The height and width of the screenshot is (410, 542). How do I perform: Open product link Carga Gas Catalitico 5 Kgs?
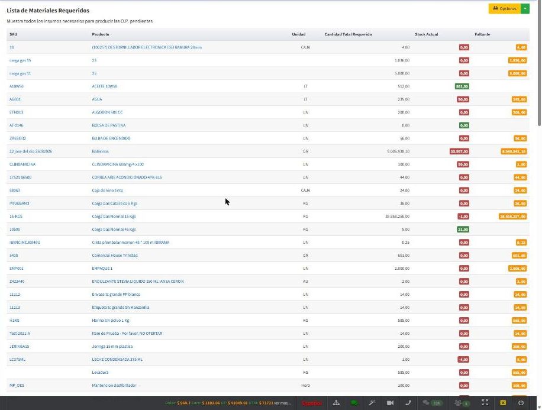click(x=115, y=204)
